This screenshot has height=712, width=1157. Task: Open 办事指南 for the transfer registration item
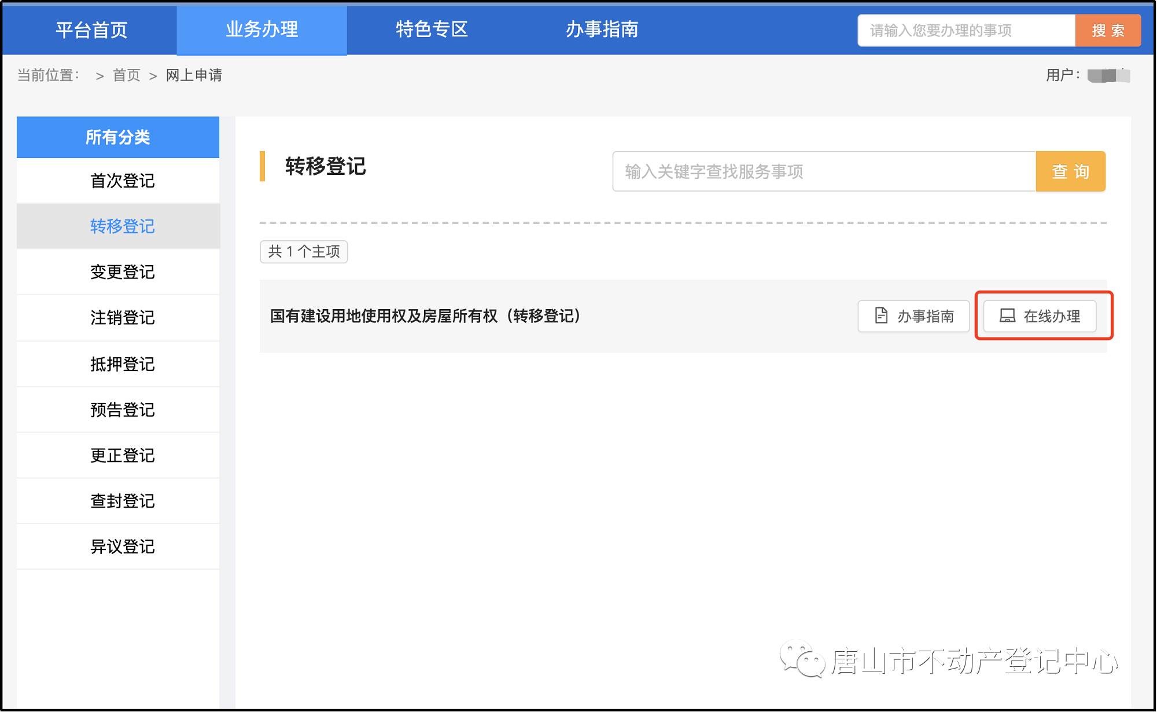click(x=913, y=316)
